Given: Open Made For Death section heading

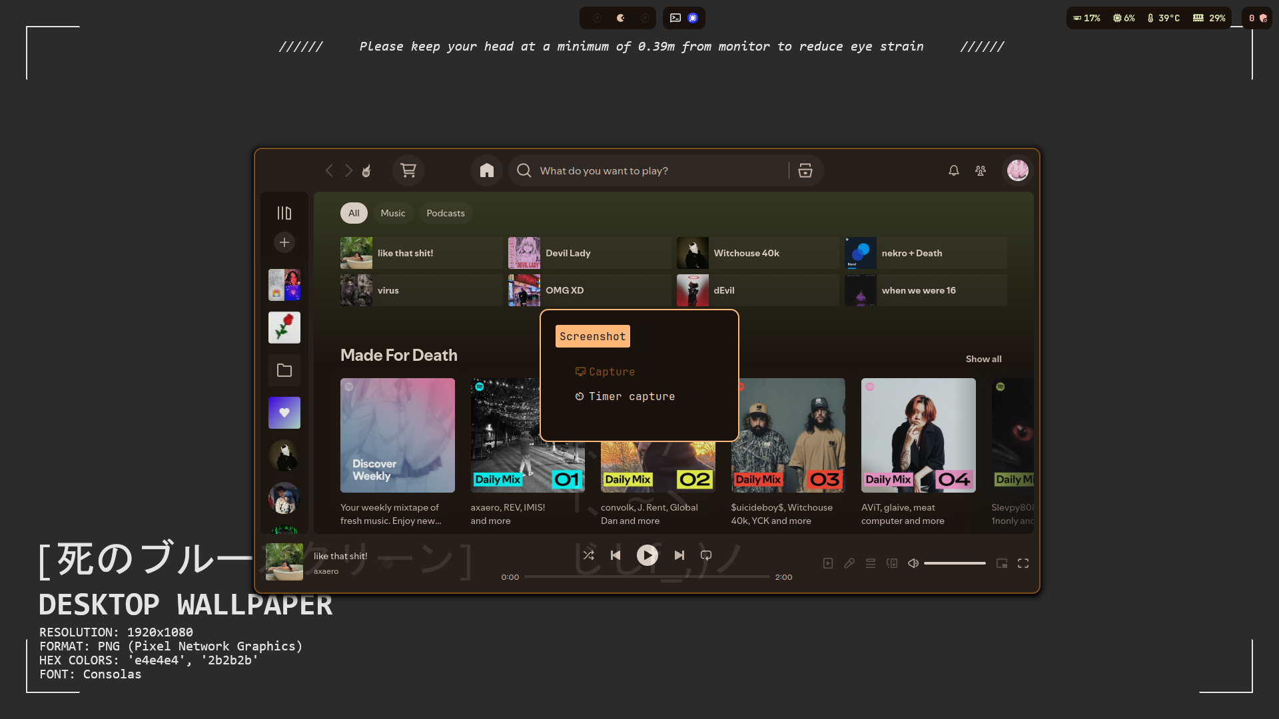Looking at the screenshot, I should coord(399,356).
